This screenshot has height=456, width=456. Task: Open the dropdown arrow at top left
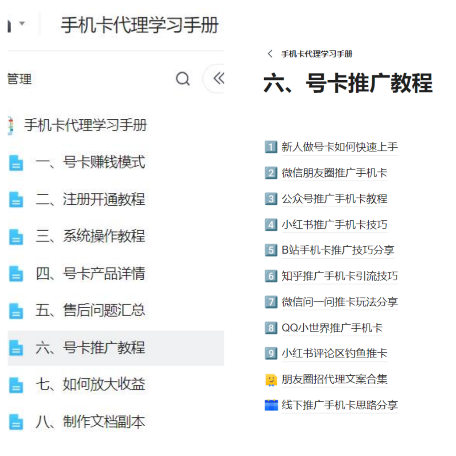click(x=22, y=24)
